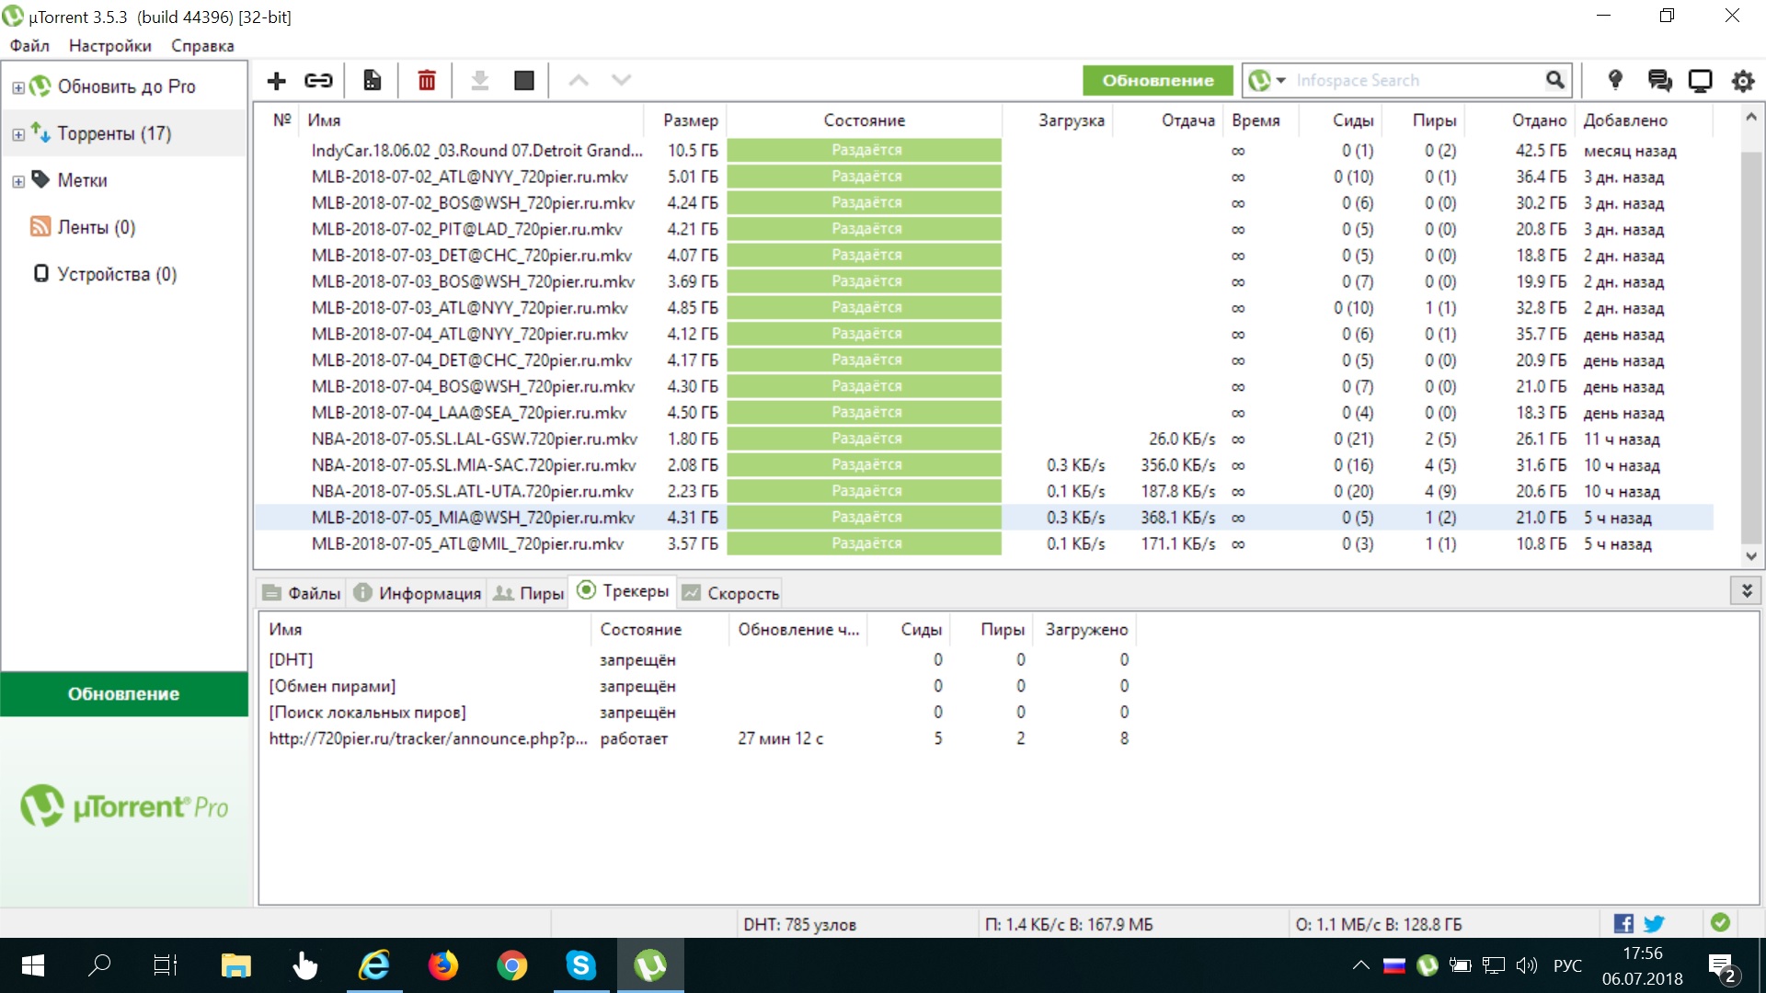Click progress bar of MLB-2018-07-05_ATL@MIL torrent
The height and width of the screenshot is (993, 1766).
click(865, 543)
